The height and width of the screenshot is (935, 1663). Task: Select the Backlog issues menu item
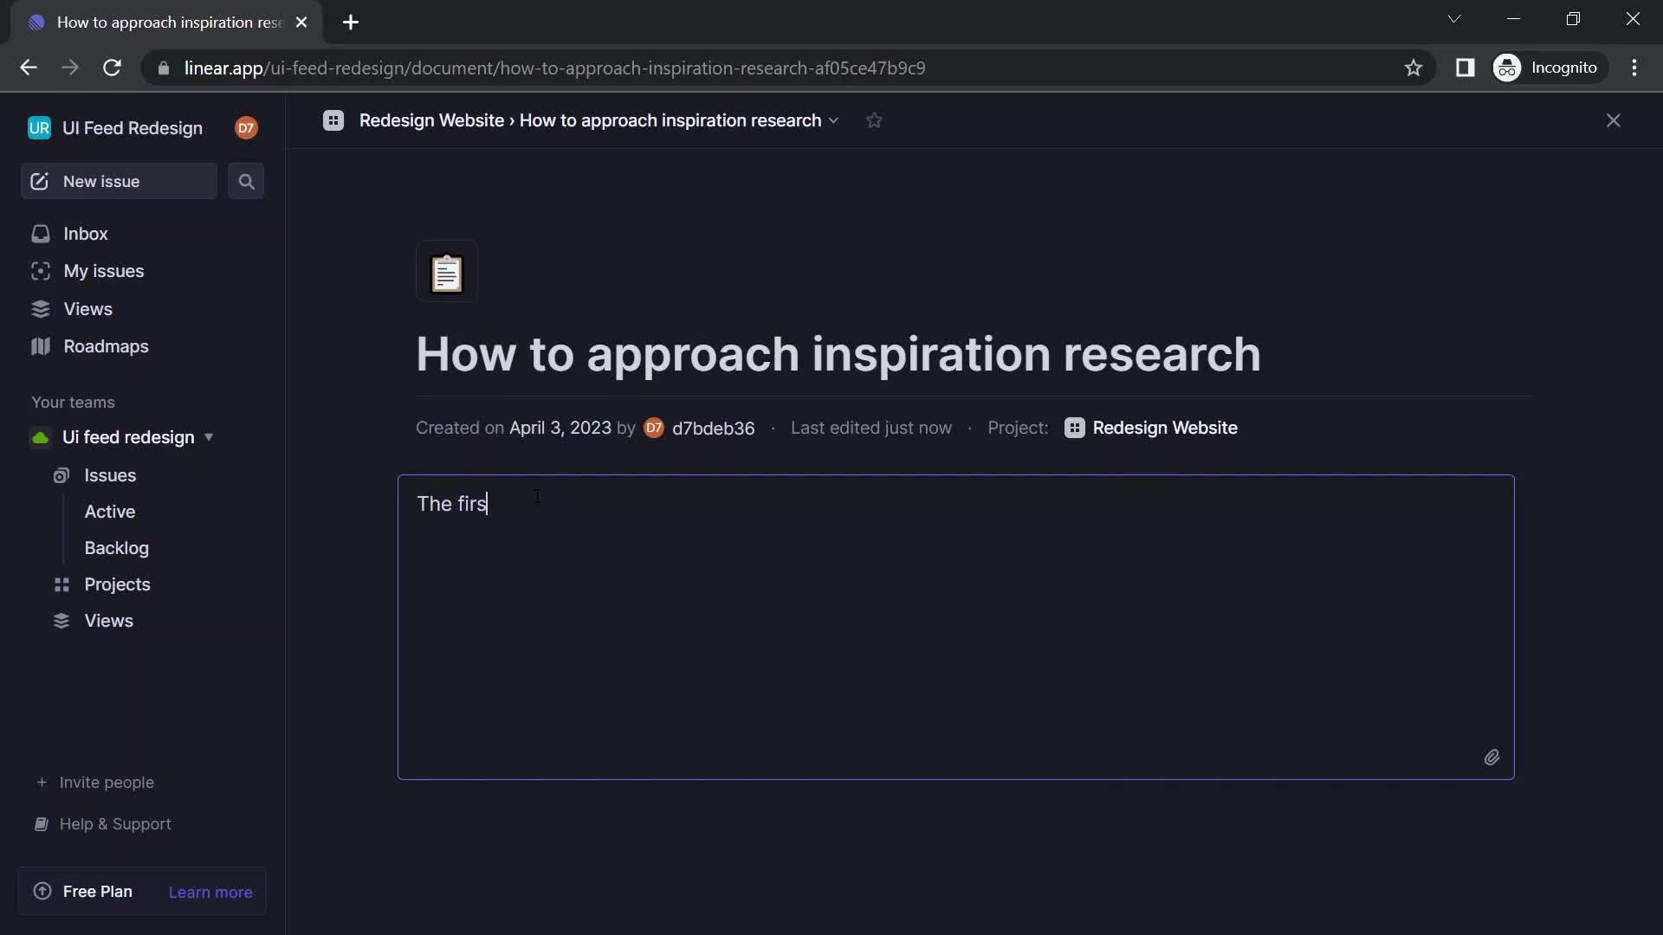coord(115,547)
